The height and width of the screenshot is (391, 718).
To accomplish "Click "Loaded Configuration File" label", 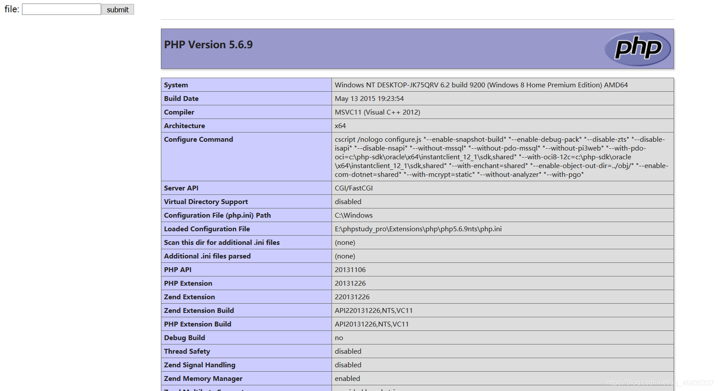I will point(207,229).
